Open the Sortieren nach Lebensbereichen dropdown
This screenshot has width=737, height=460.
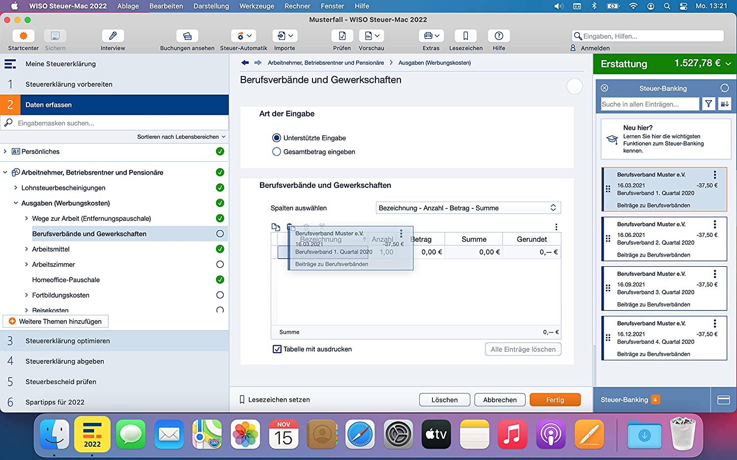pos(181,137)
